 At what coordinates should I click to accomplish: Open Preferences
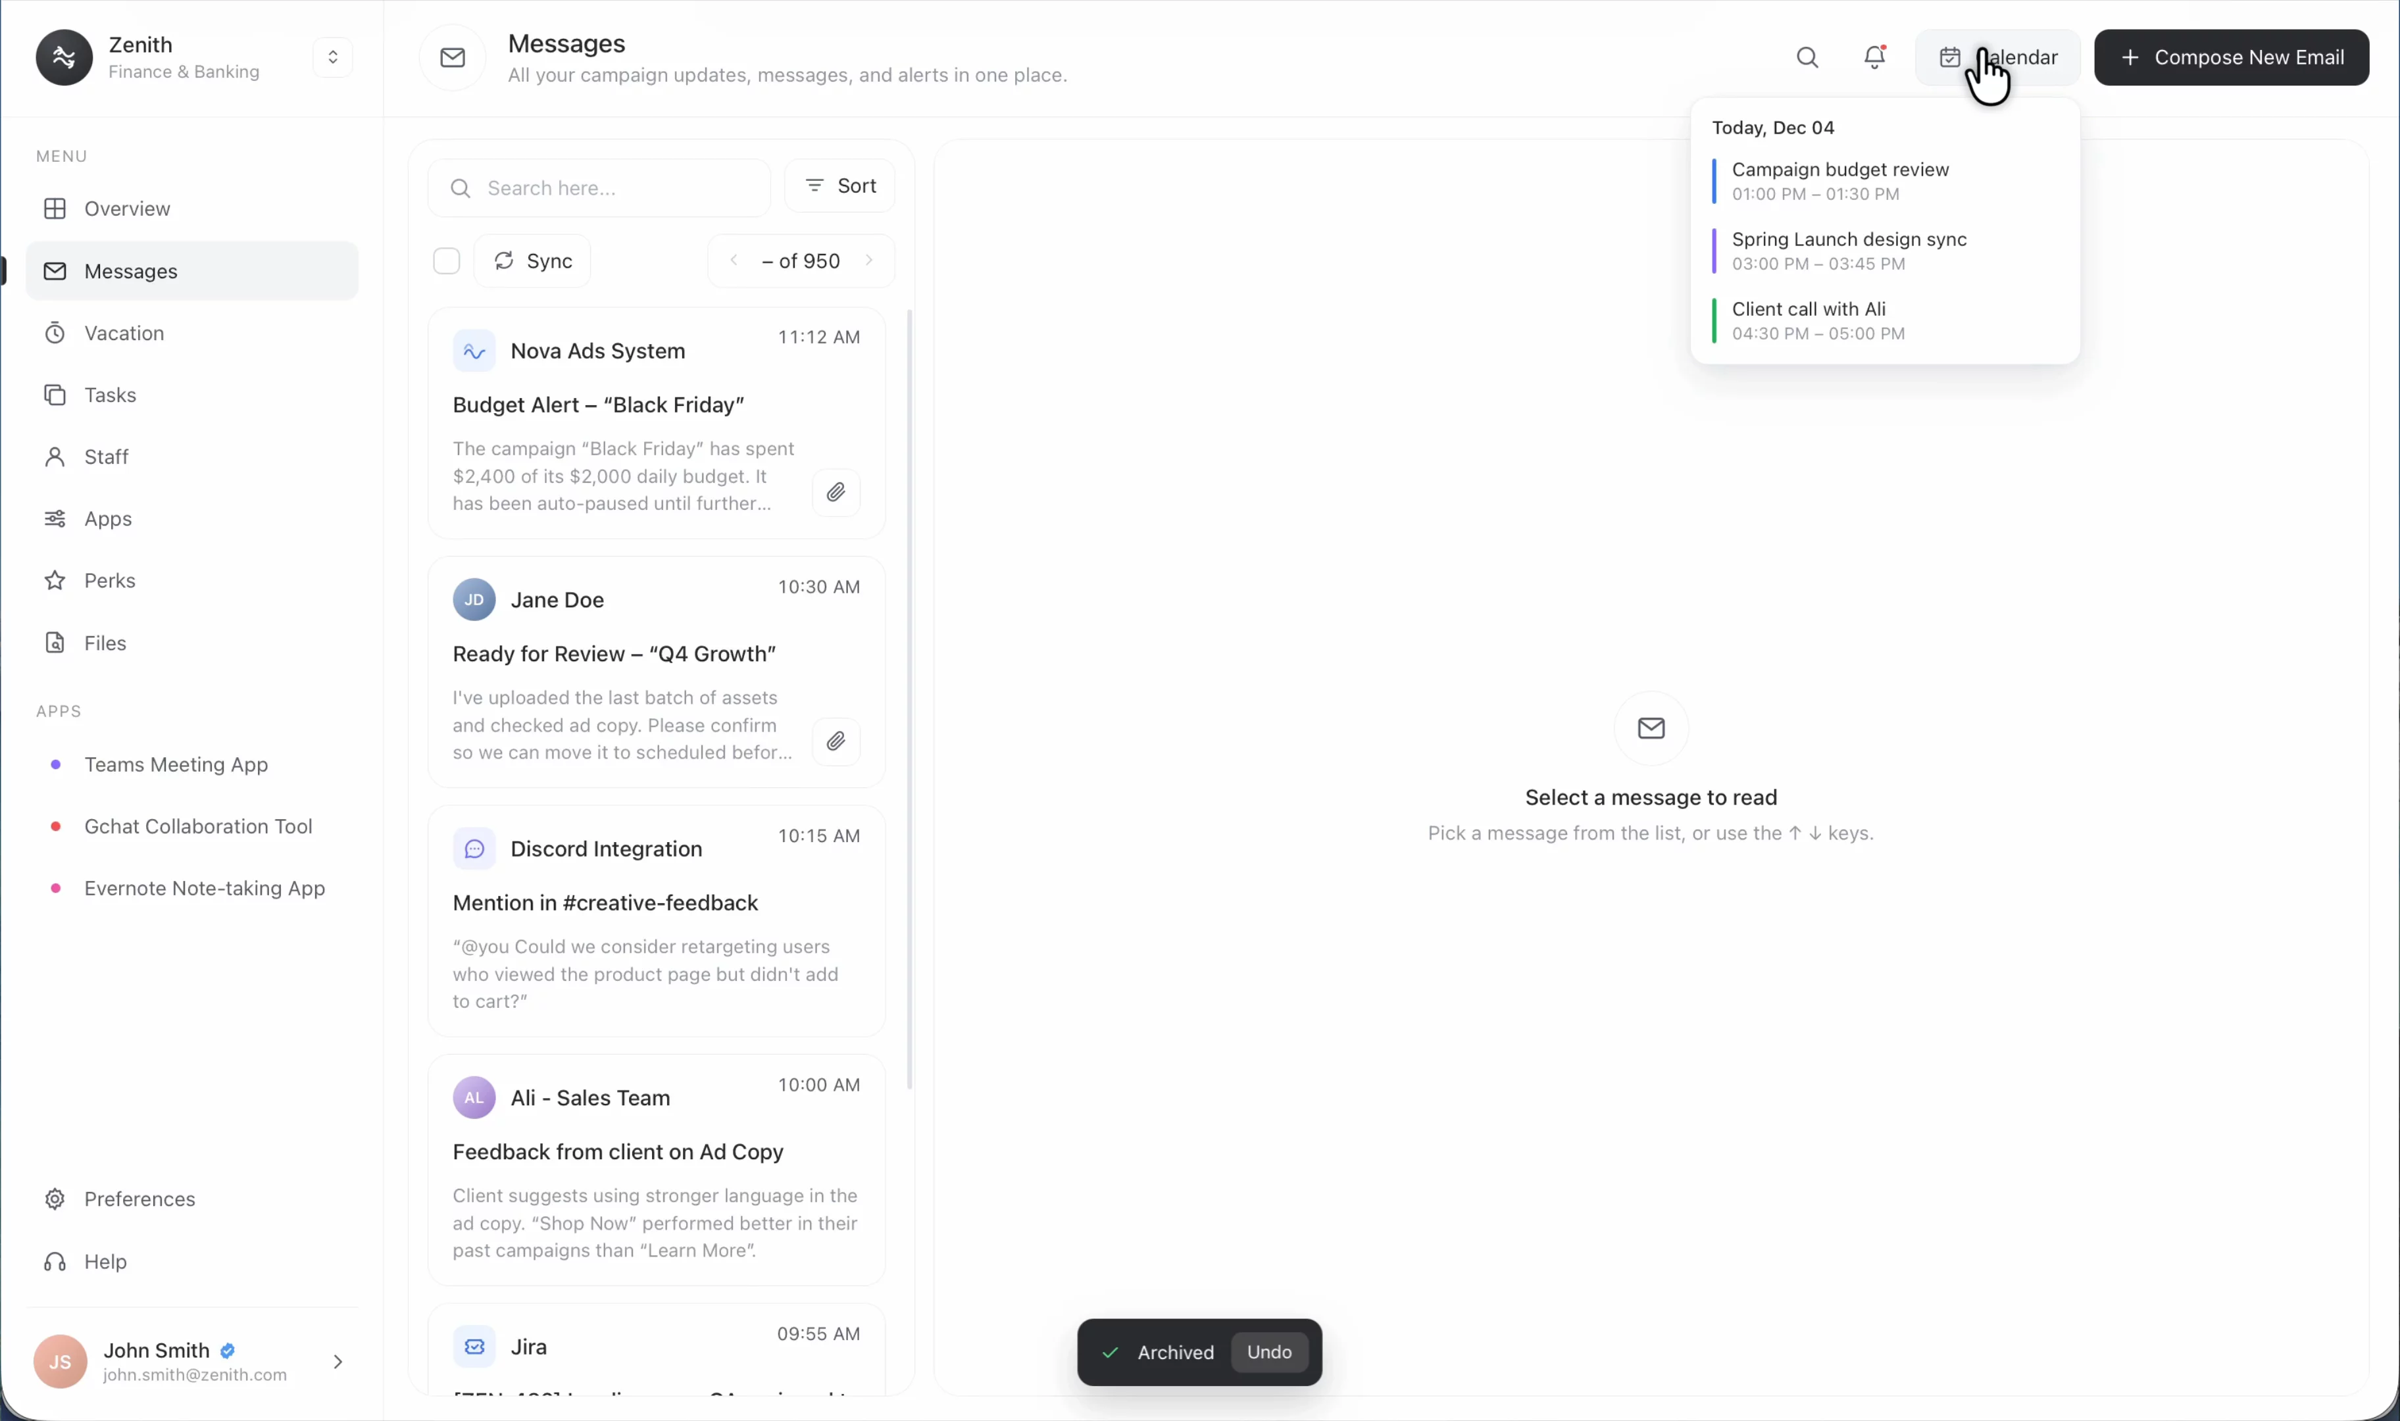[x=191, y=1199]
